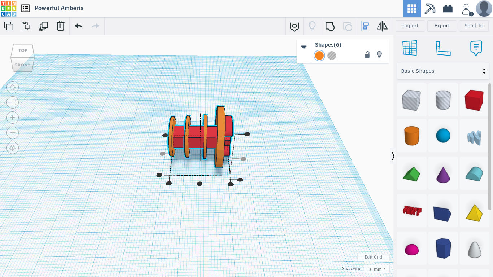The height and width of the screenshot is (277, 493).
Task: Pick the Cylinder hole shape
Action: [443, 100]
